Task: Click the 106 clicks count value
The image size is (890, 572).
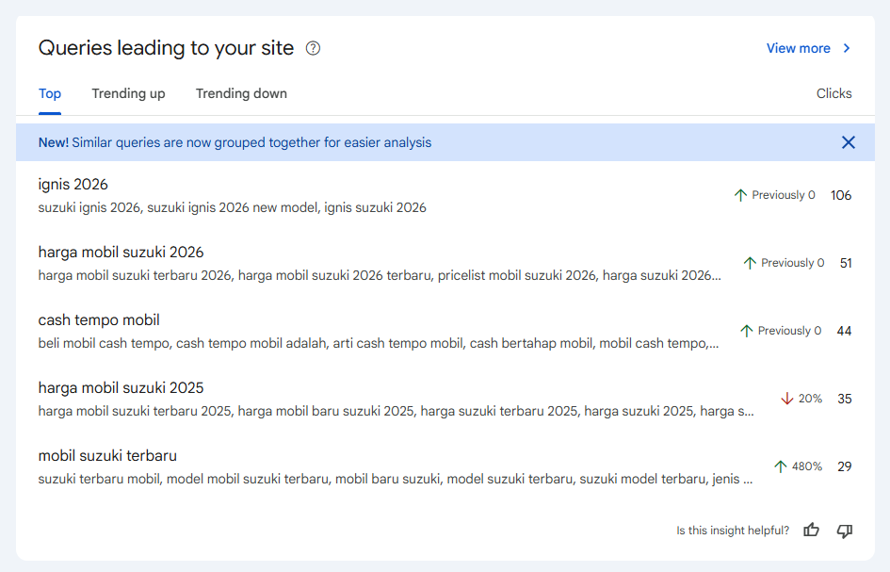Action: point(840,195)
